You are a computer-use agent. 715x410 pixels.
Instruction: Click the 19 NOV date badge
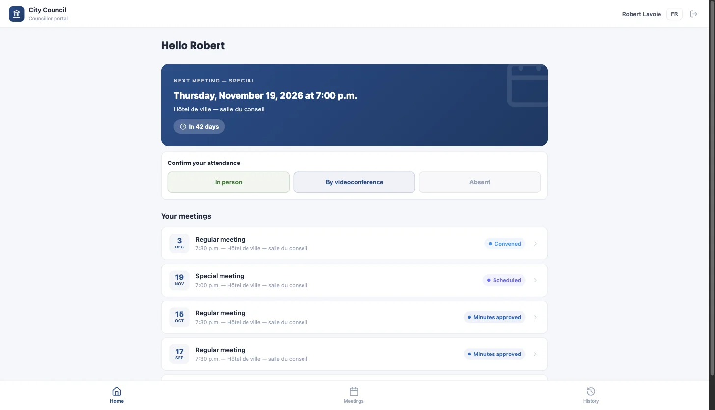click(179, 280)
